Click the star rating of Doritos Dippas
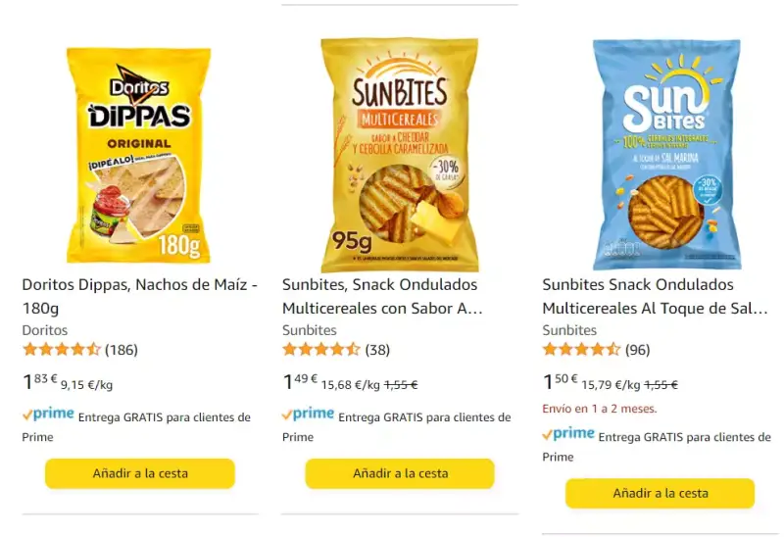 [62, 350]
